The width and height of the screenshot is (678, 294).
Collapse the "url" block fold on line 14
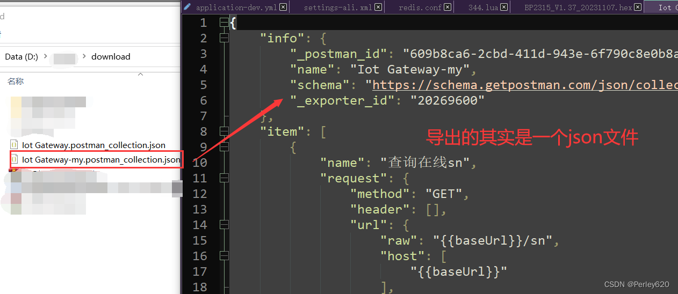pyautogui.click(x=224, y=225)
